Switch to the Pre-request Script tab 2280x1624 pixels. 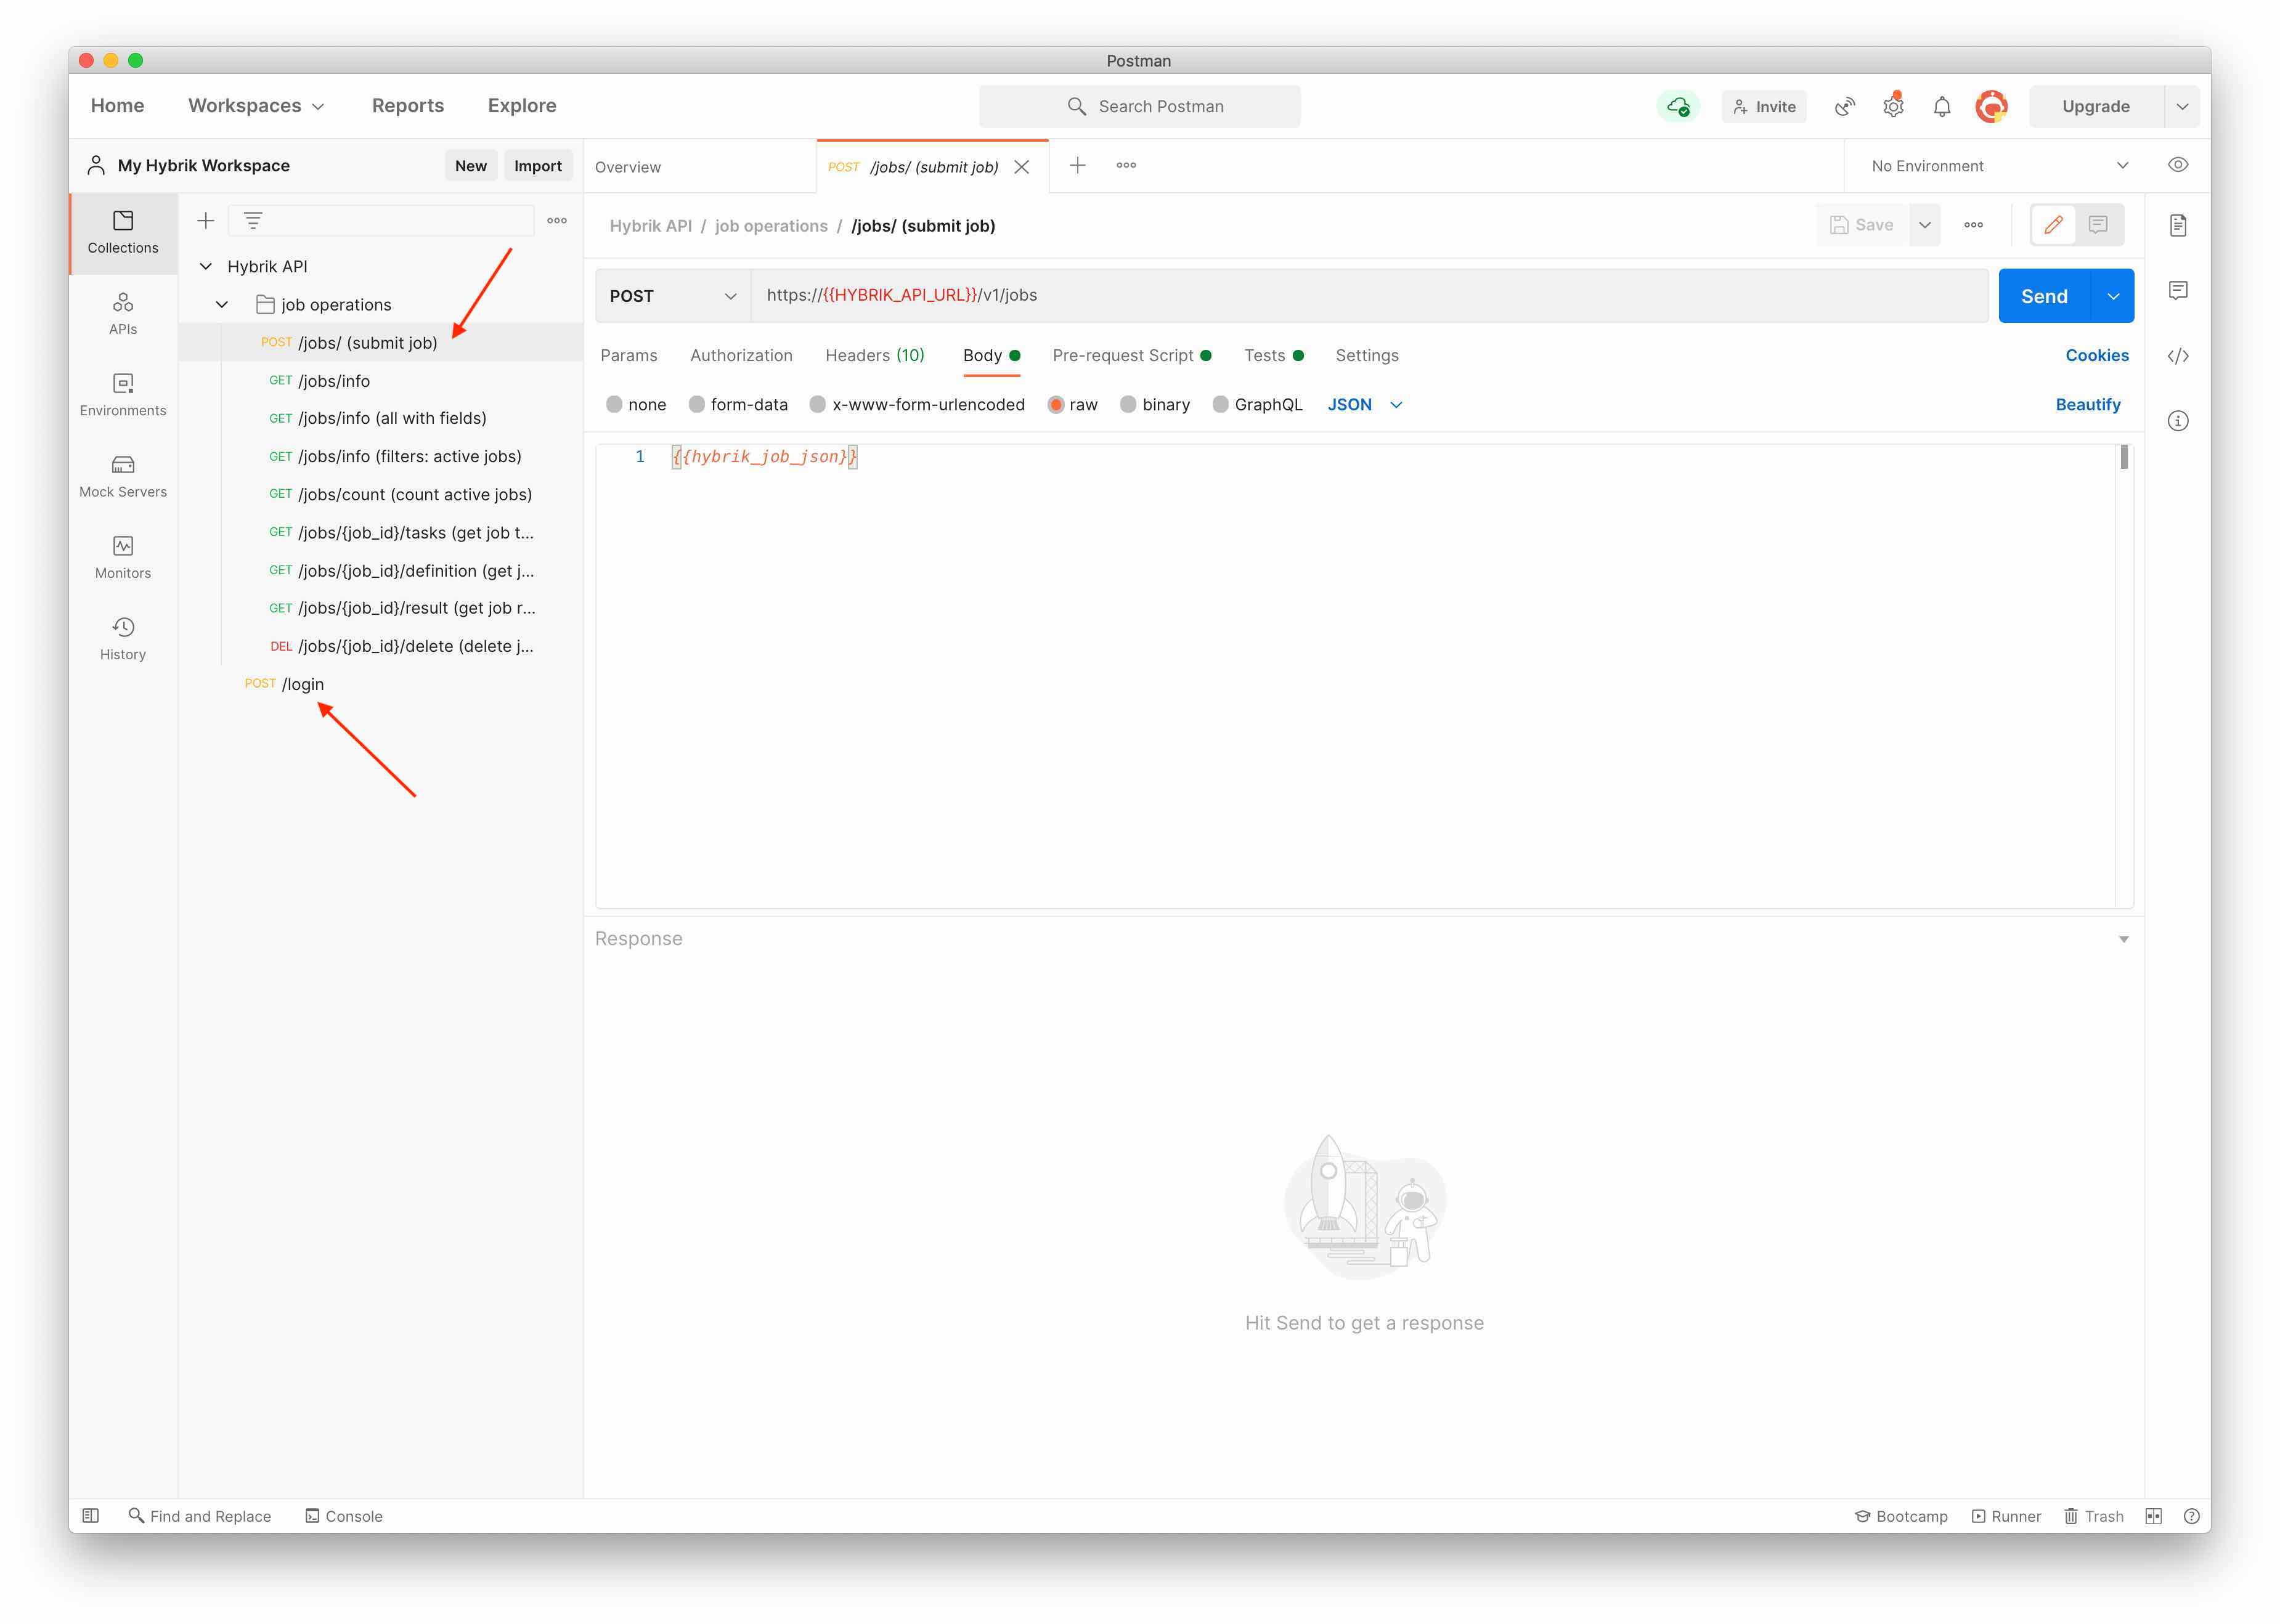(1131, 355)
